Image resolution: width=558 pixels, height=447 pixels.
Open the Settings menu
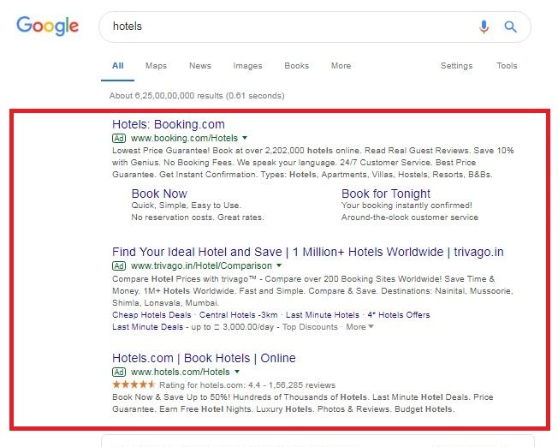456,66
